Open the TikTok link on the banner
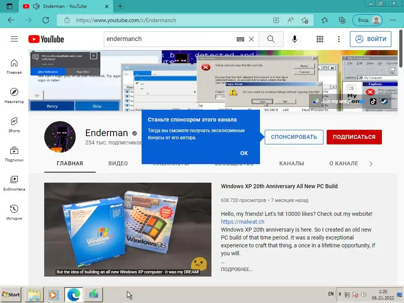Image resolution: width=404 pixels, height=303 pixels. point(373,101)
